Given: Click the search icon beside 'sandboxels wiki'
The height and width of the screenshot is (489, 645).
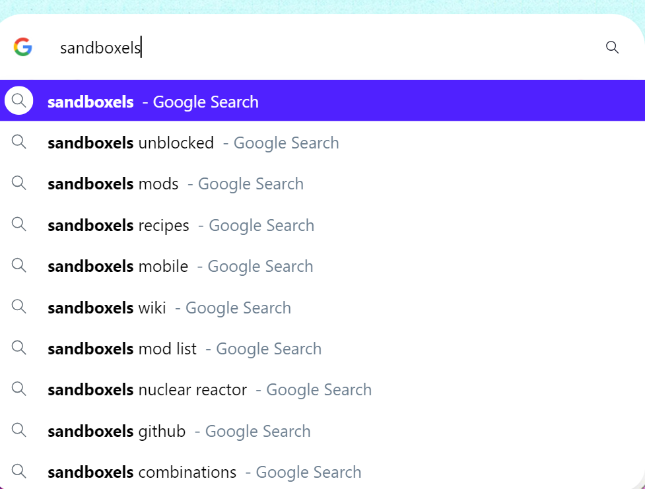Looking at the screenshot, I should 18,307.
